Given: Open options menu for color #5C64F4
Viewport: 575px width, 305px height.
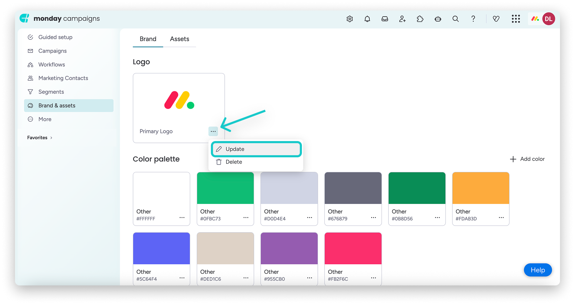Looking at the screenshot, I should pos(182,278).
